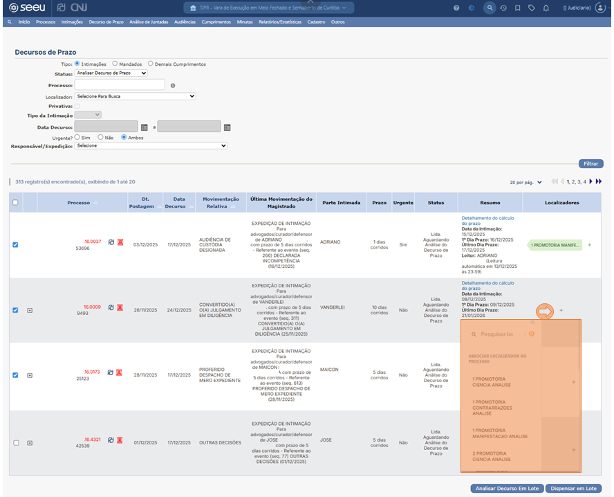Expand row details for process 16.0009
The height and width of the screenshot is (497, 614).
click(x=30, y=310)
